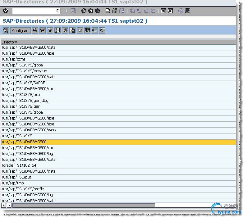Click the horizontal scrollbar thumb
Viewport: 243px width, 217px height.
click(x=84, y=206)
